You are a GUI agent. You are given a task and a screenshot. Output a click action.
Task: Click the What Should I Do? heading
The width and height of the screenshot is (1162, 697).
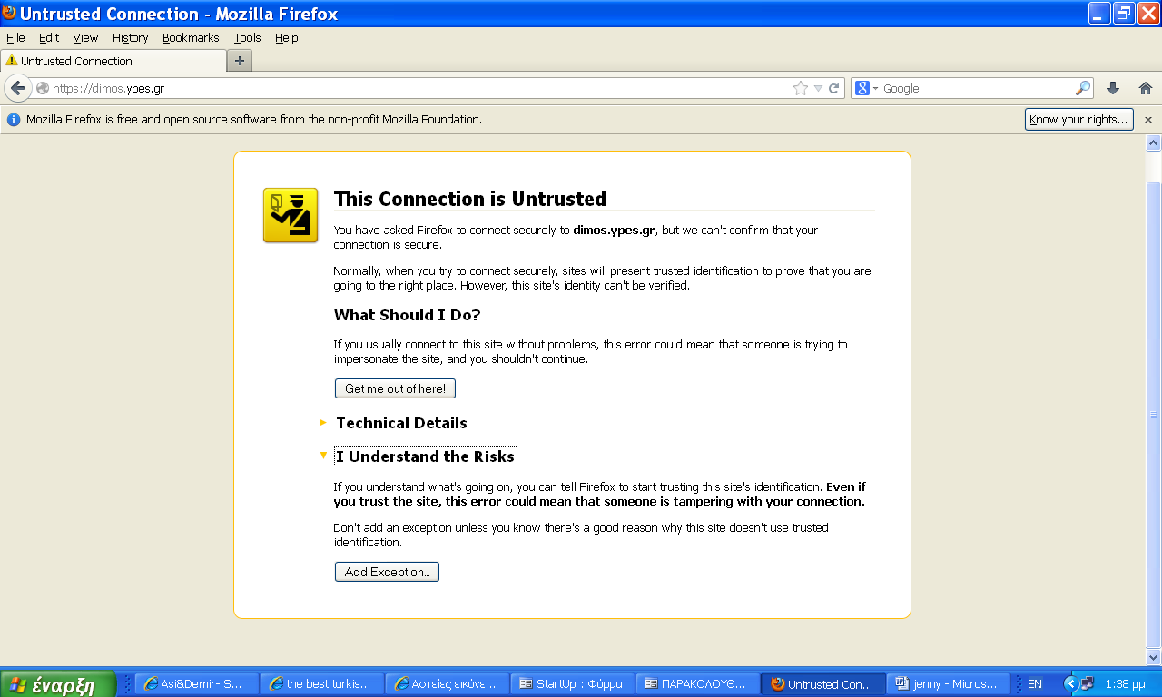coord(408,315)
